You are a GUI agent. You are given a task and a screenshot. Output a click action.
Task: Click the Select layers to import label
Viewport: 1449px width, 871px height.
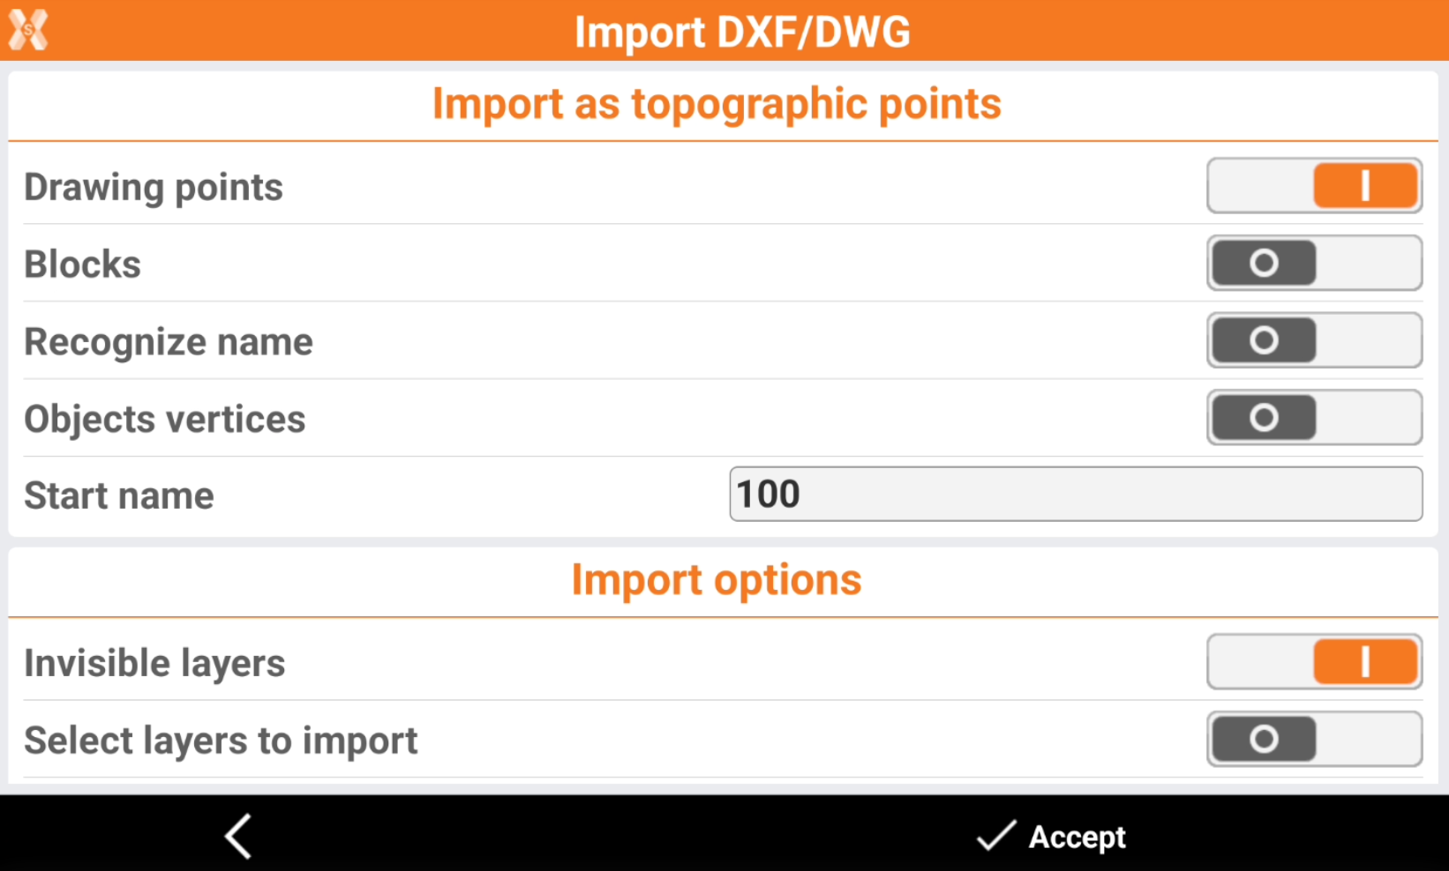pyautogui.click(x=221, y=741)
